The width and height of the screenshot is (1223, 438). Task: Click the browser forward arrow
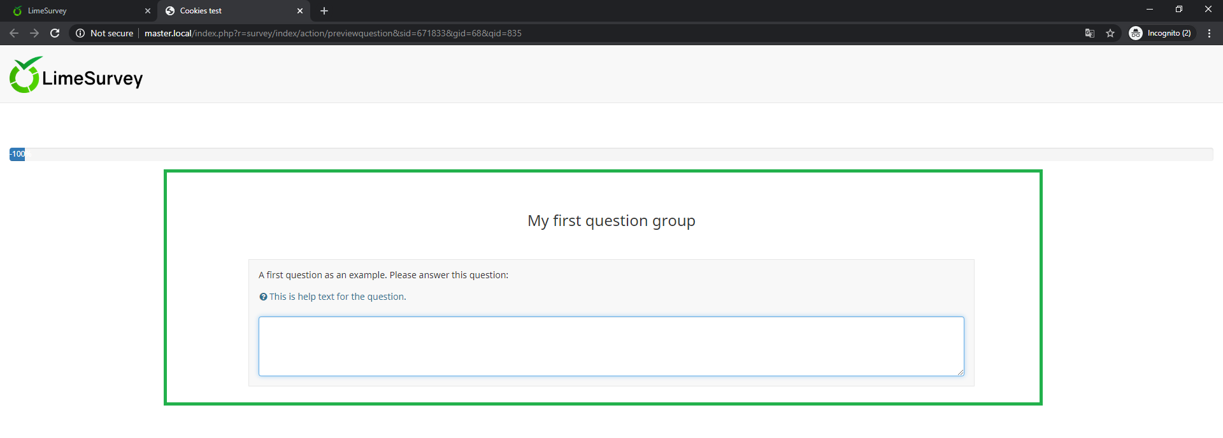coord(34,33)
